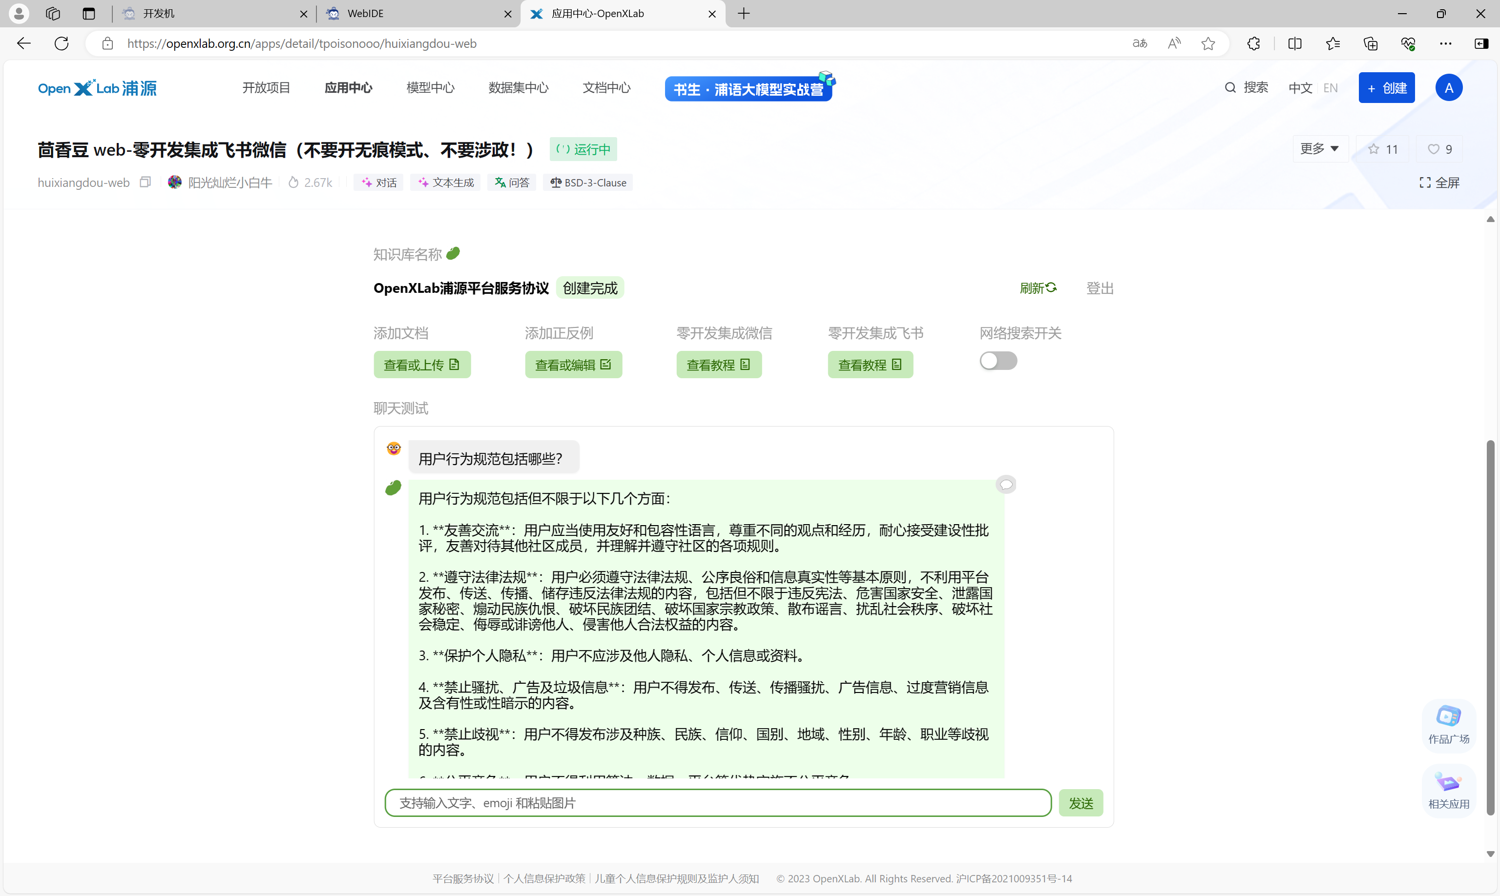Click the refresh 刷新 icon button
1500x896 pixels.
point(1038,288)
